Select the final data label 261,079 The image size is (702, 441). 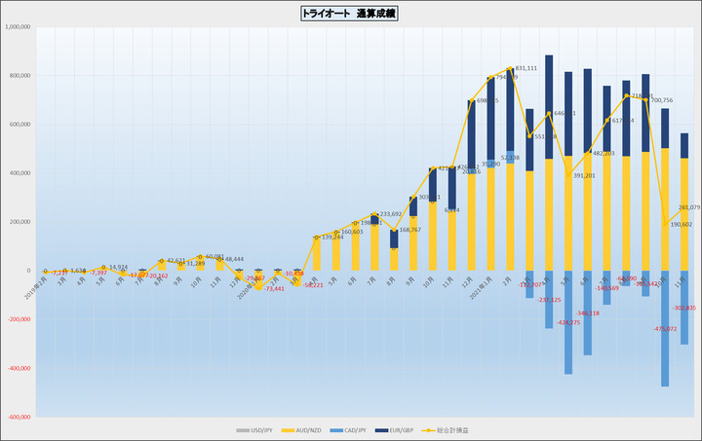click(x=689, y=207)
